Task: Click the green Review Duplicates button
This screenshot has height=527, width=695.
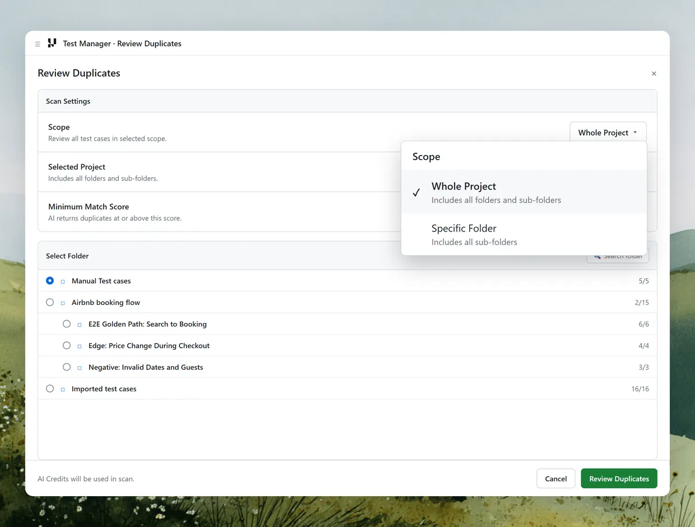Action: pos(619,479)
